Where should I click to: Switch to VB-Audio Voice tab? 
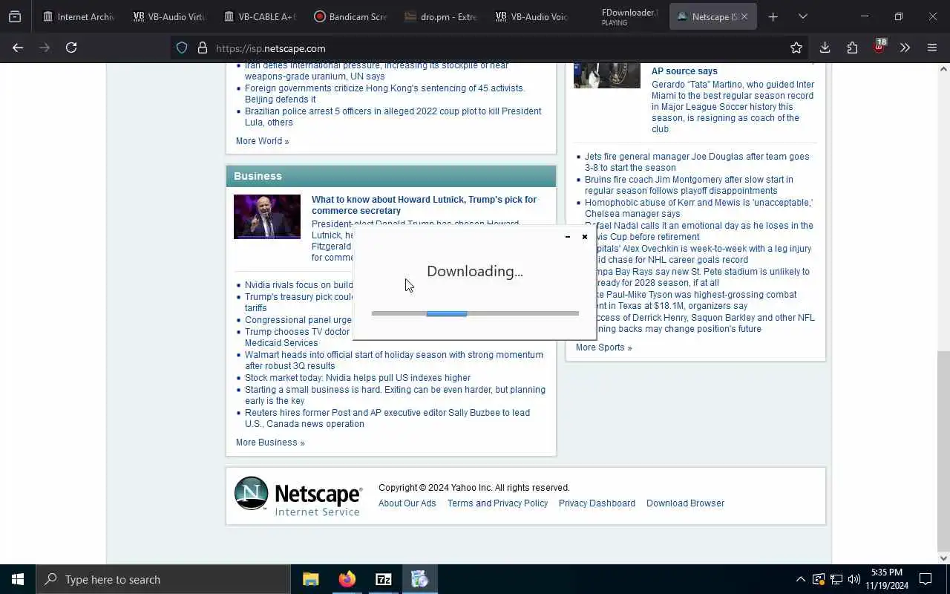532,16
